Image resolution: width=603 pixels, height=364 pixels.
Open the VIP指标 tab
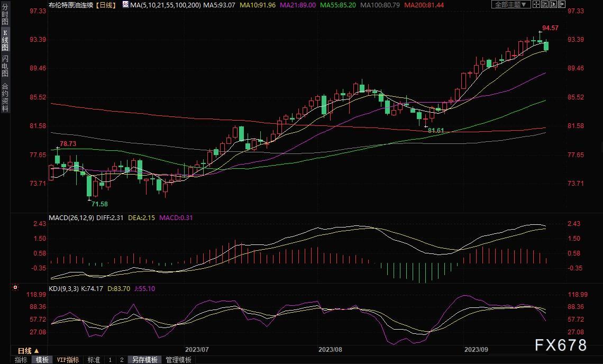tap(68, 360)
